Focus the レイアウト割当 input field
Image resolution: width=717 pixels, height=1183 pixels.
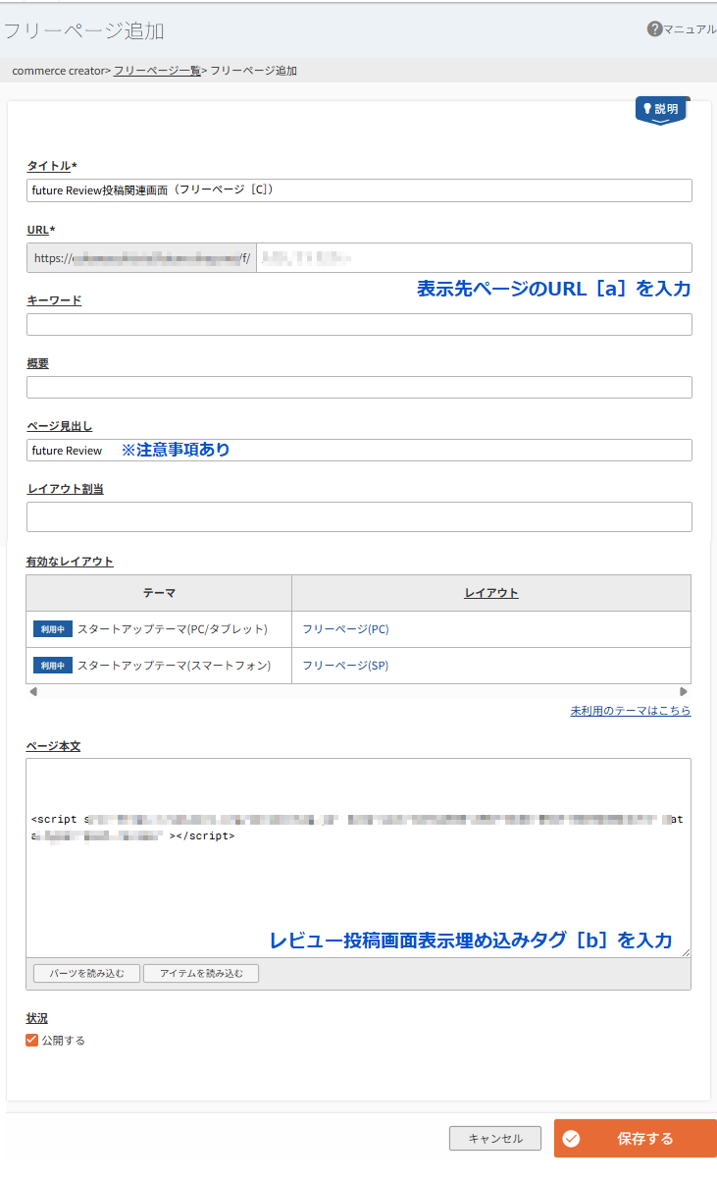click(359, 516)
